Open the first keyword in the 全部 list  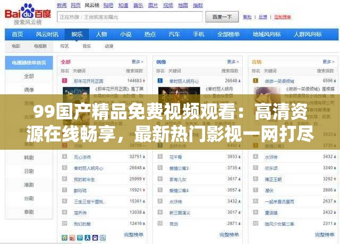[x=89, y=82]
